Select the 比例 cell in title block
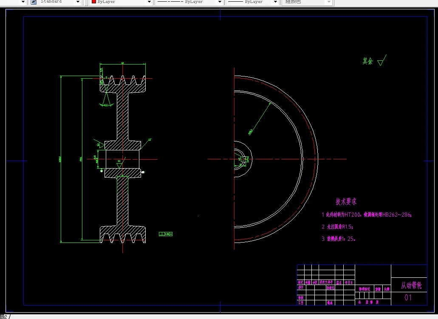Image resolution: width=438 pixels, height=319 pixels. click(387, 289)
